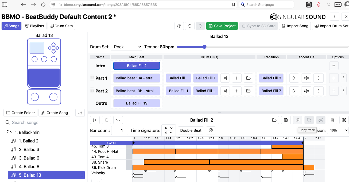
Task: Open options menu for Ballad-mini folder
Action: (82, 132)
